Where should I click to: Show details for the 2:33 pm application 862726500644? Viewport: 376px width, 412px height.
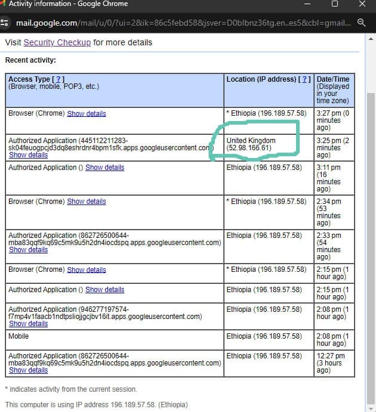(x=29, y=250)
